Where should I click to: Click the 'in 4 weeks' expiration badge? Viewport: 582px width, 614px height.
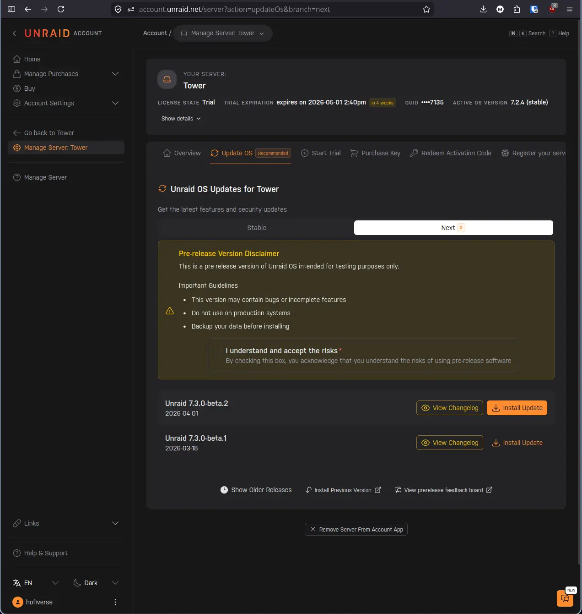click(382, 103)
